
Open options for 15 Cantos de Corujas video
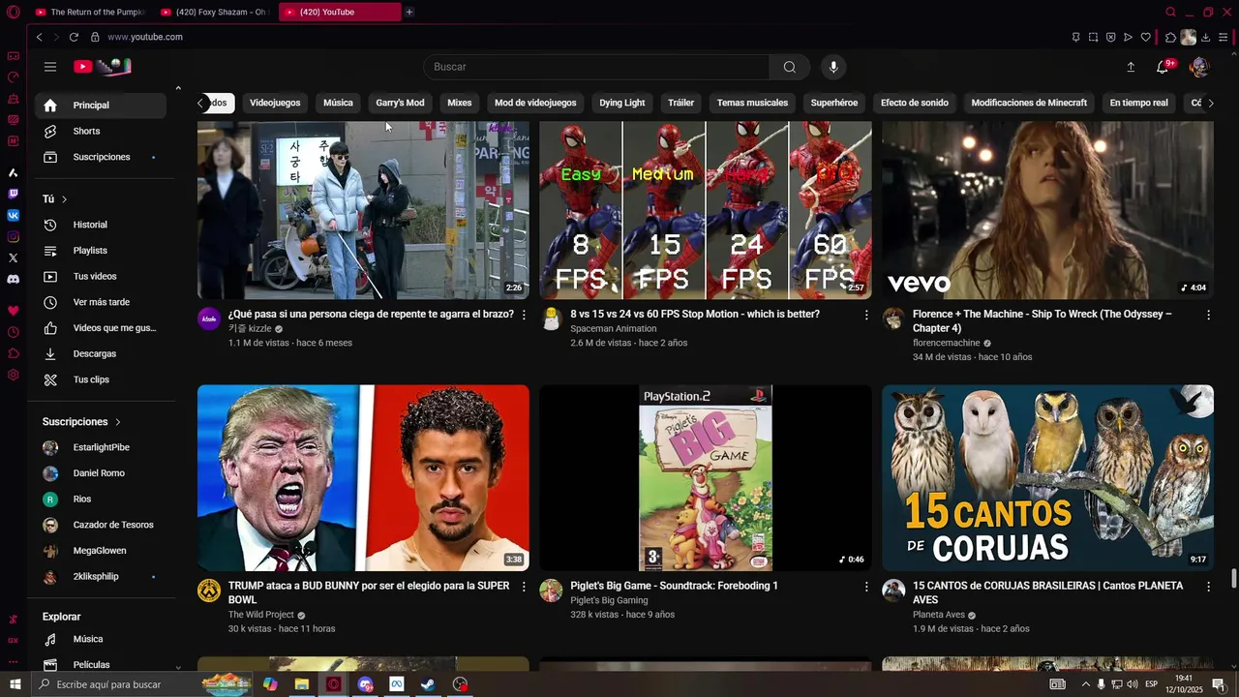(1208, 587)
